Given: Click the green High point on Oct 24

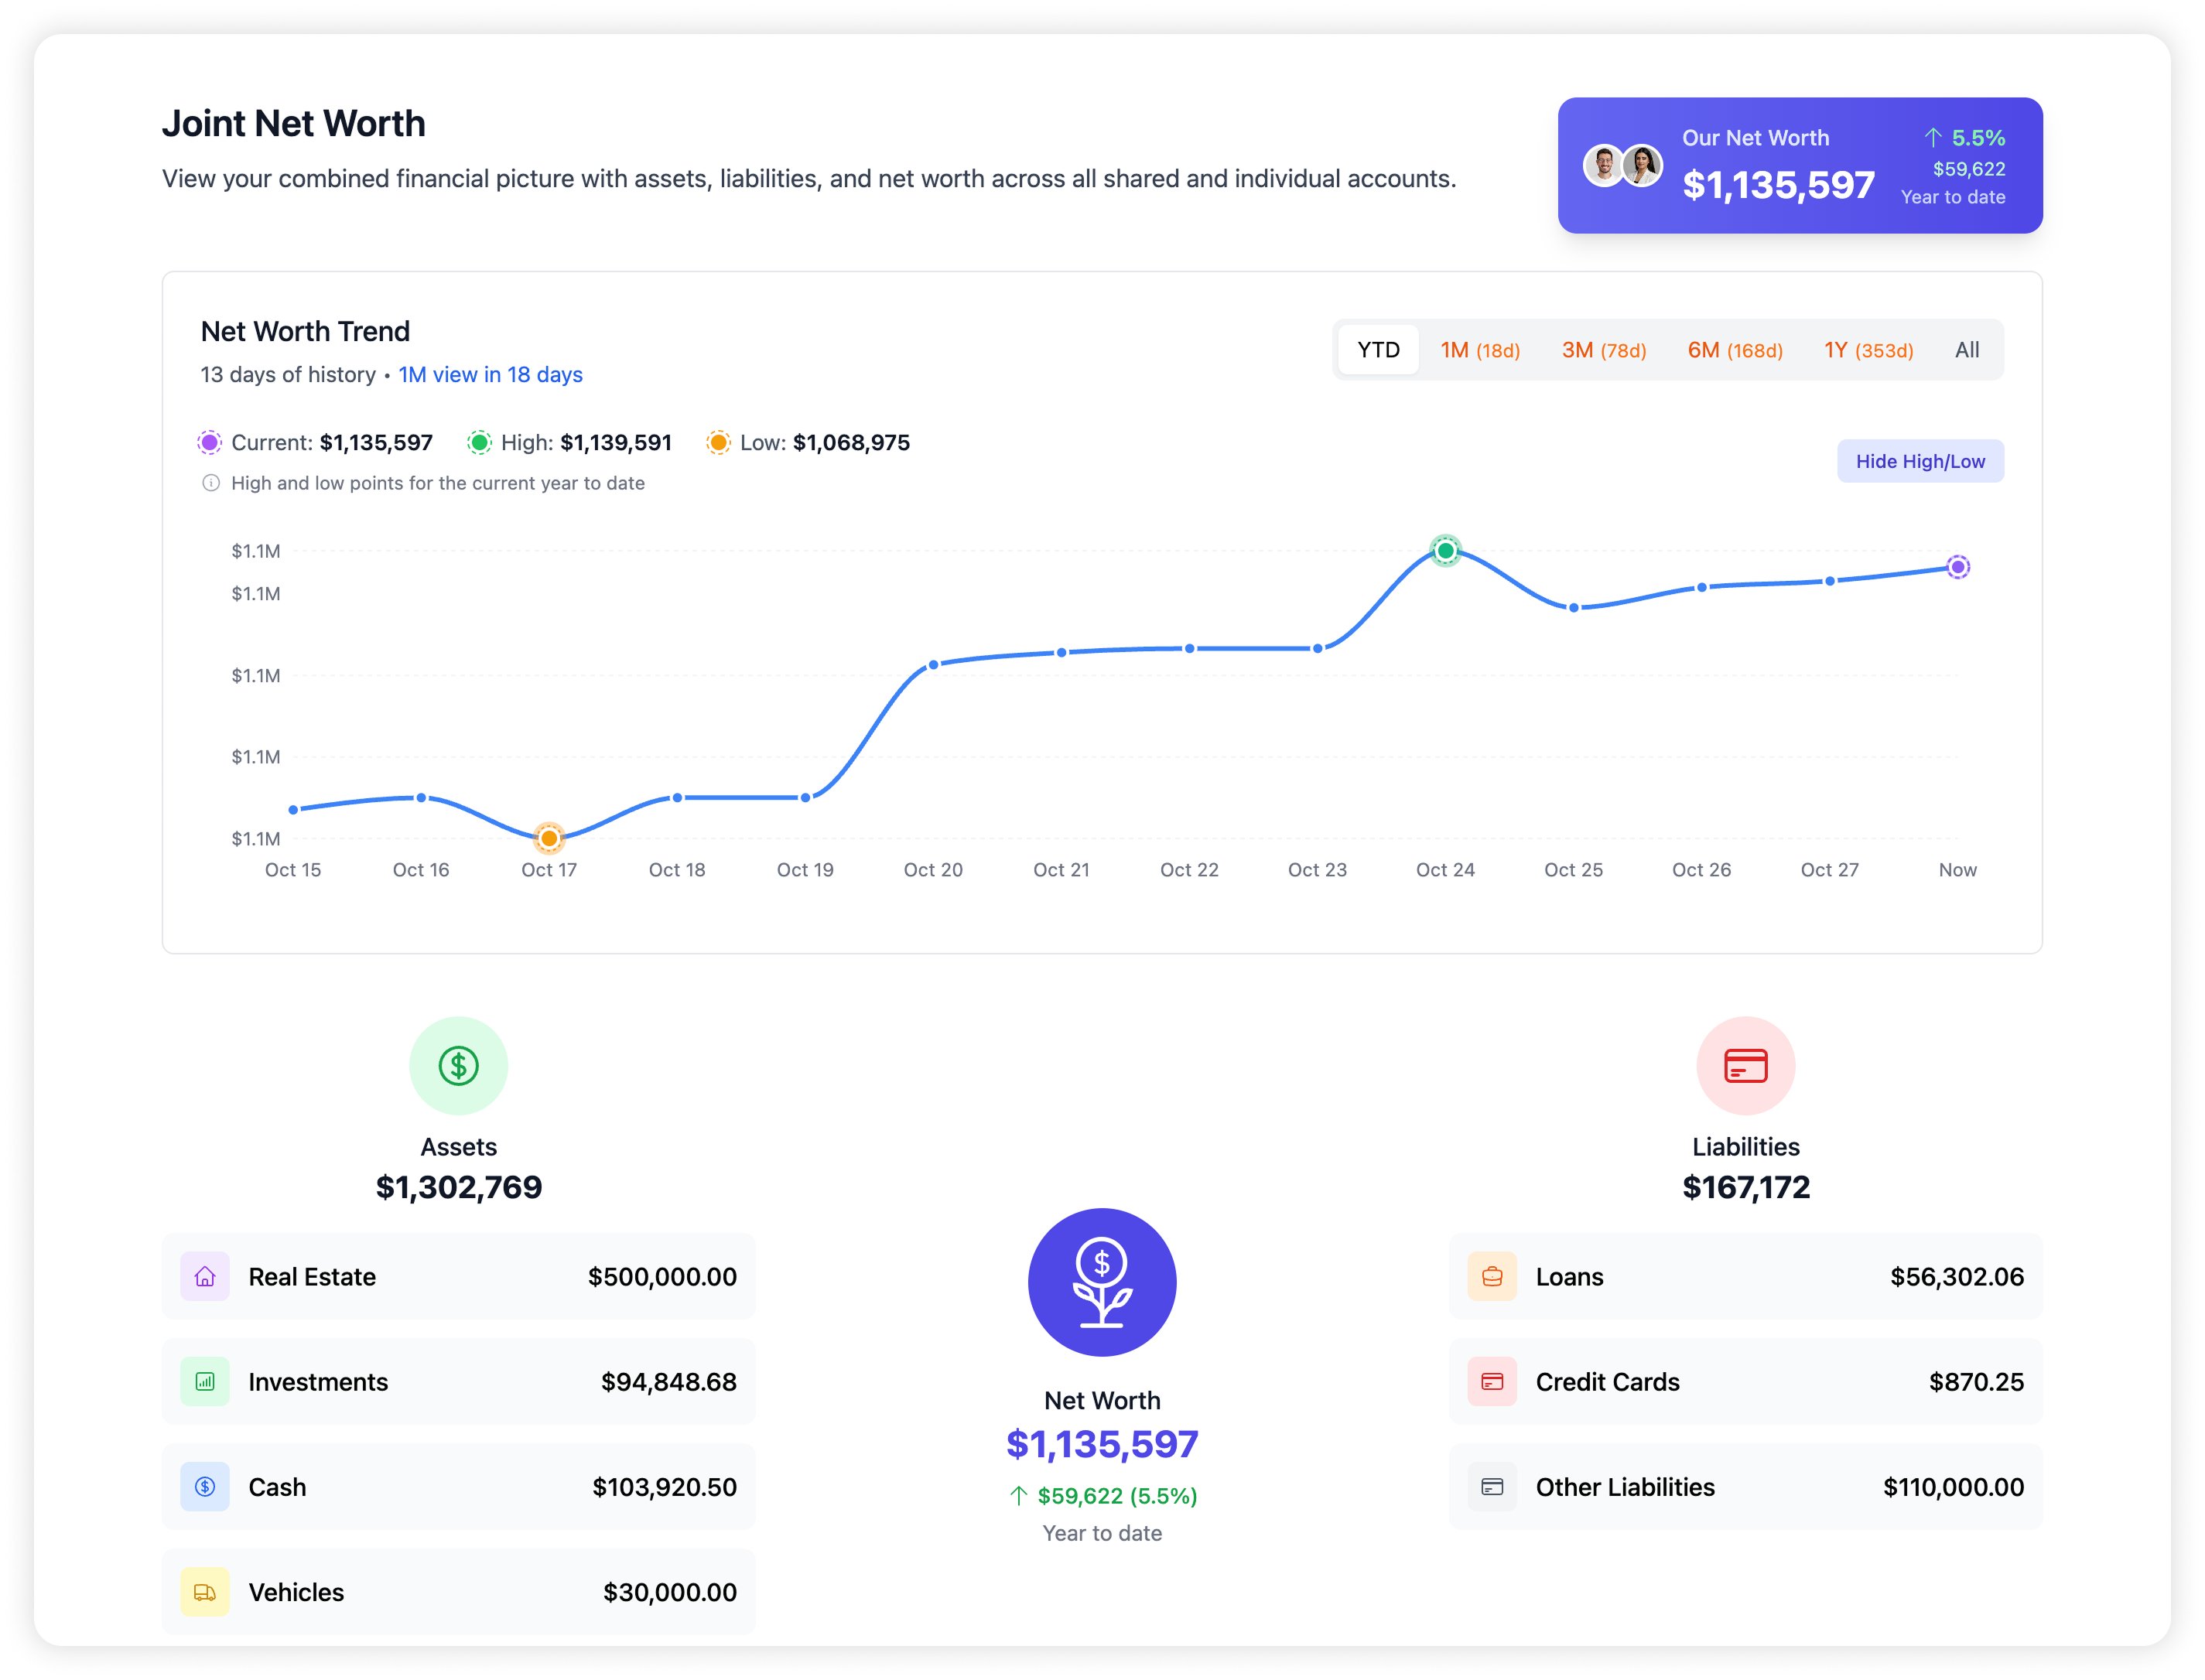Looking at the screenshot, I should coord(1445,550).
